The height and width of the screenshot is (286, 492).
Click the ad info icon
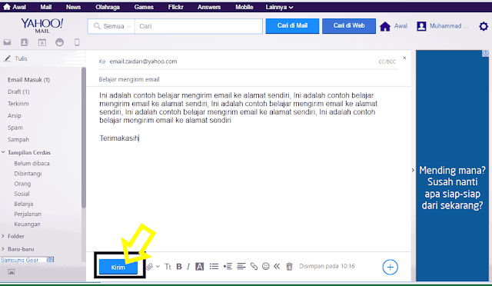(485, 53)
